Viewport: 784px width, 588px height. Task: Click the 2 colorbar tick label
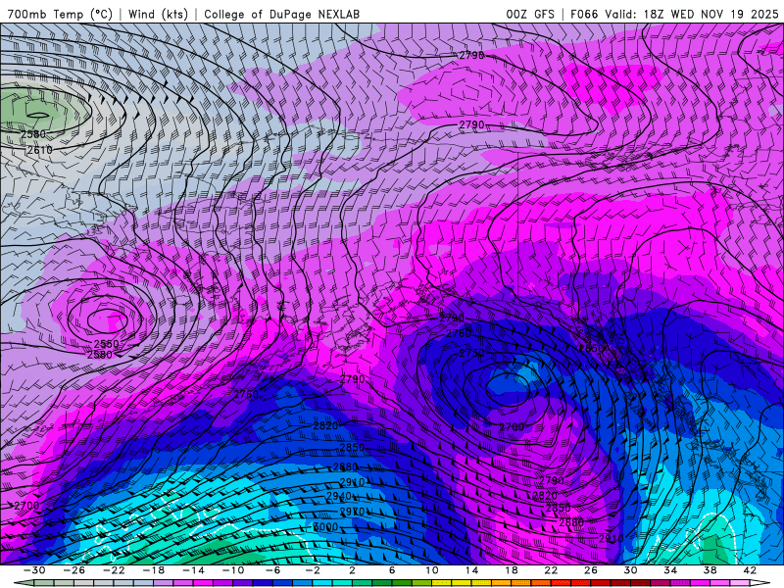pos(352,570)
